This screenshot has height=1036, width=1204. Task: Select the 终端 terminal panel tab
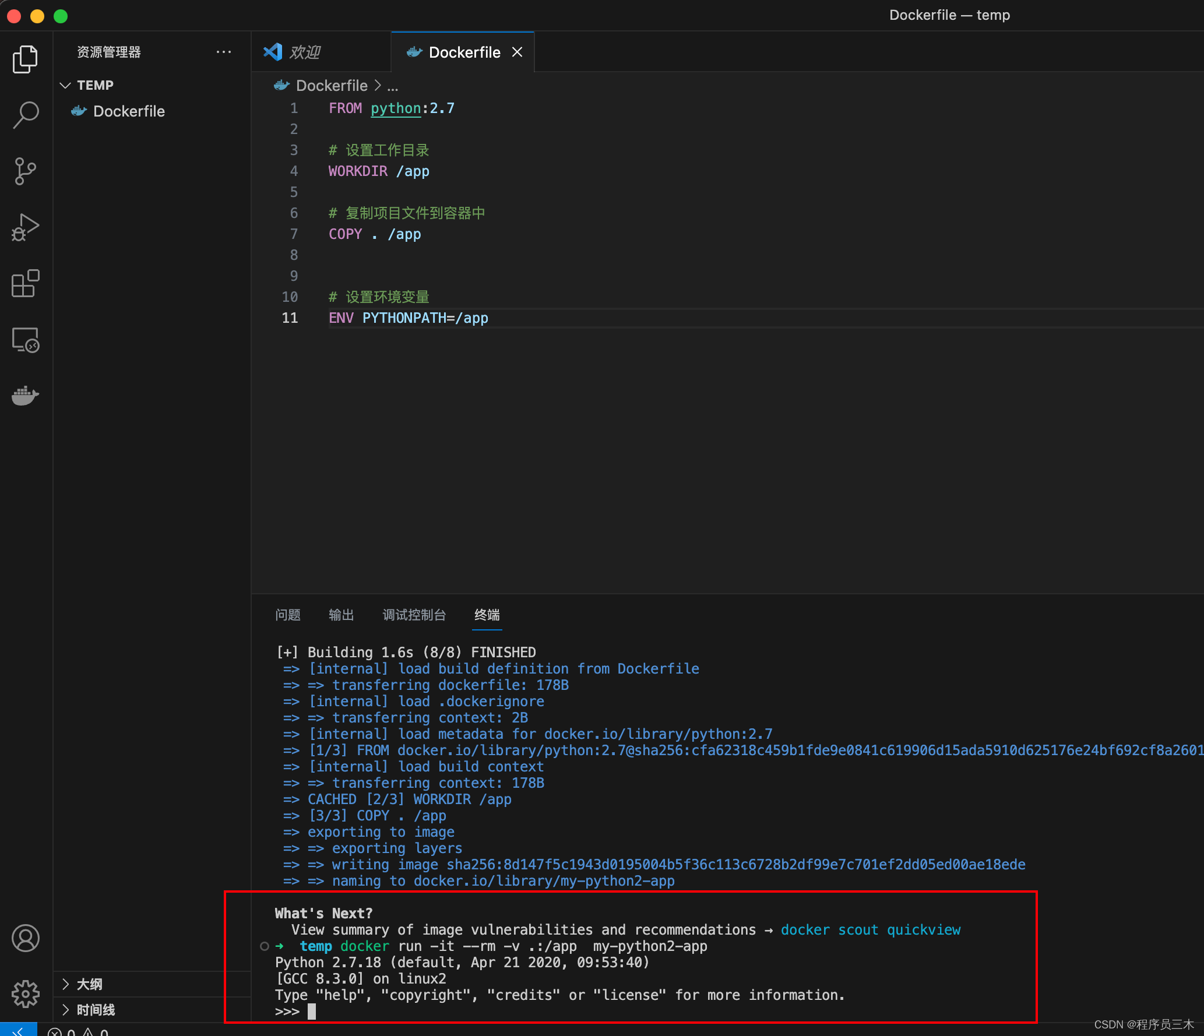point(487,615)
